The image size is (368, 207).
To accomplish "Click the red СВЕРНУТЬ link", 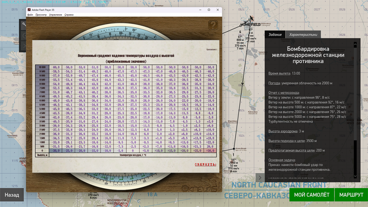I will (205, 164).
